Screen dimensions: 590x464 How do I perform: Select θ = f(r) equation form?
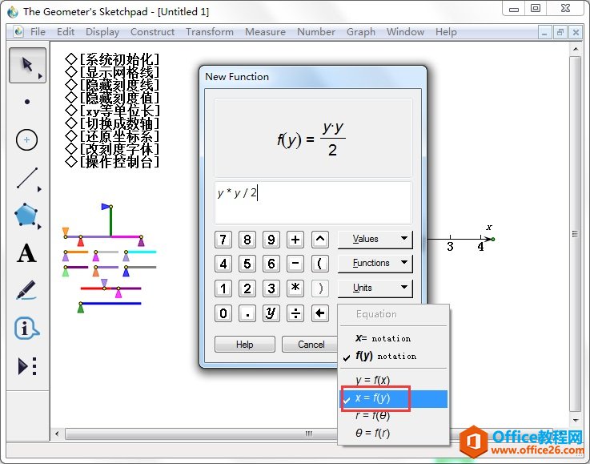click(x=394, y=433)
